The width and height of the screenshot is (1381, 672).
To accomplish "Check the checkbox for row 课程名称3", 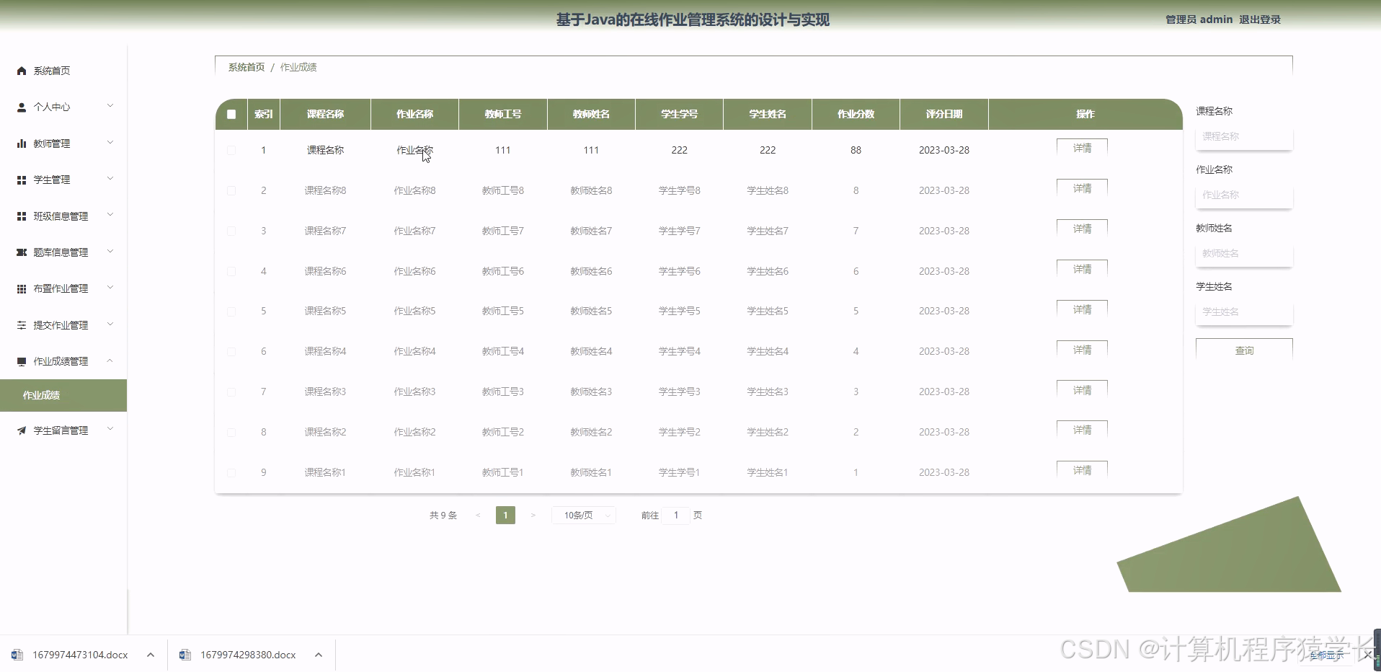I will pos(231,392).
